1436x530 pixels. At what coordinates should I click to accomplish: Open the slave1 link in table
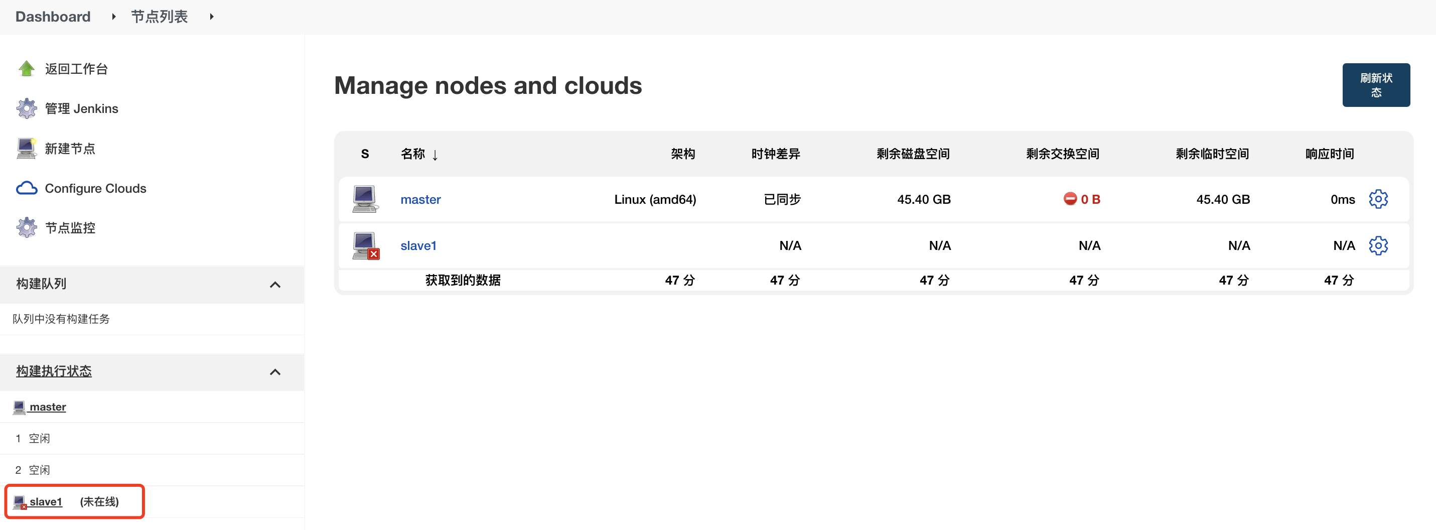pyautogui.click(x=418, y=245)
